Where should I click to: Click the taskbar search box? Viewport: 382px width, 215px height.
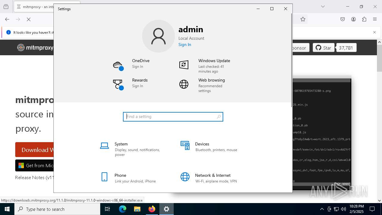[57, 209]
